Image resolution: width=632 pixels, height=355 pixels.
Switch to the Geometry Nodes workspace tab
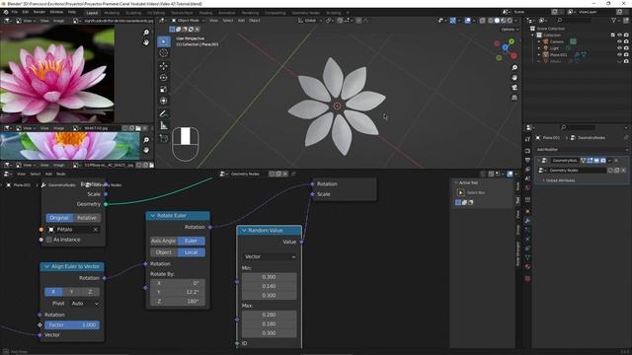click(305, 13)
